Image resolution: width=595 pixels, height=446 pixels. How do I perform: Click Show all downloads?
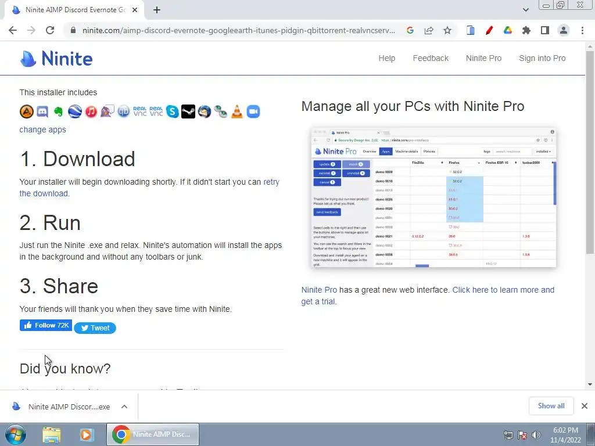click(551, 406)
